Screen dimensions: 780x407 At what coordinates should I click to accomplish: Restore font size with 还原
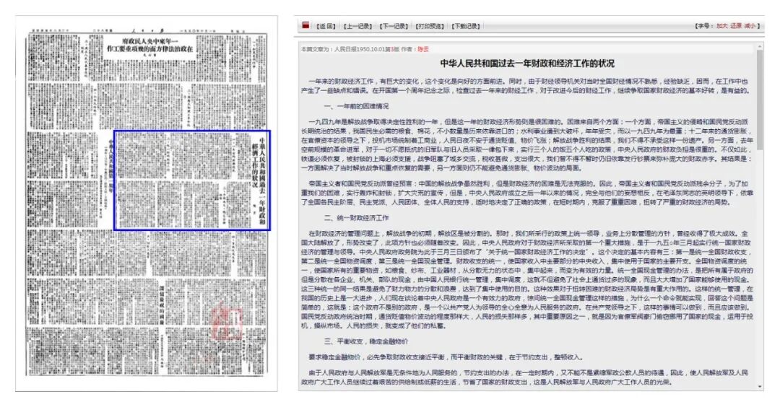pyautogui.click(x=736, y=26)
